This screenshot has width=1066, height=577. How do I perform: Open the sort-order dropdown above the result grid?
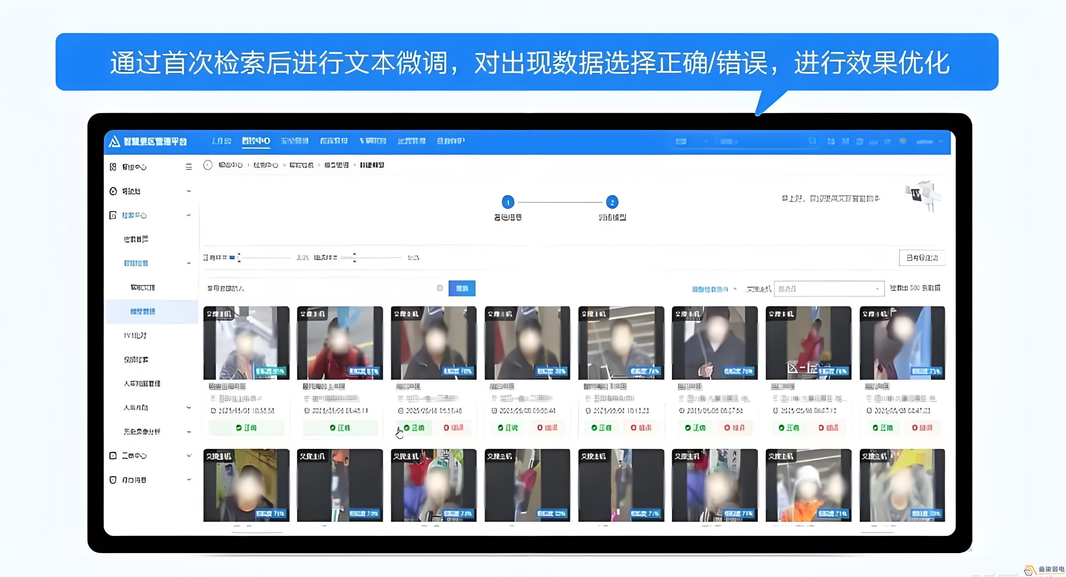point(829,288)
